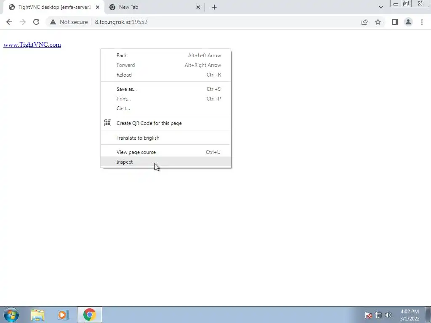Screen dimensions: 431x323
Task: Choose Inspect in the context menu
Action: click(166, 162)
